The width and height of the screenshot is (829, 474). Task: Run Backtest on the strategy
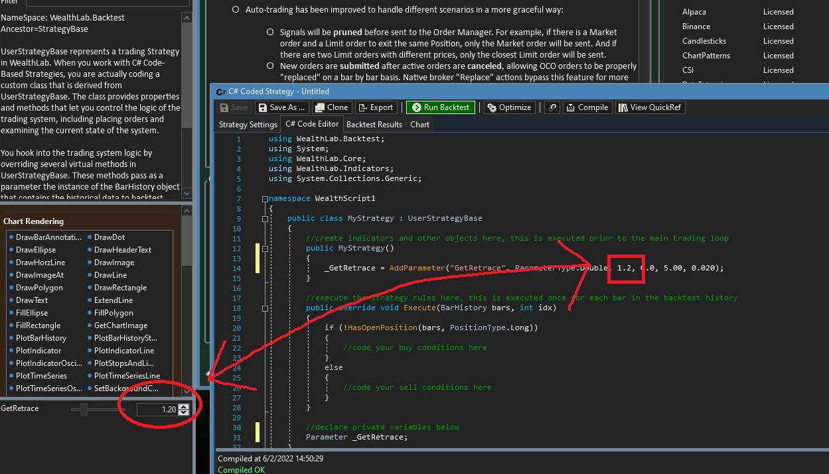coord(441,107)
